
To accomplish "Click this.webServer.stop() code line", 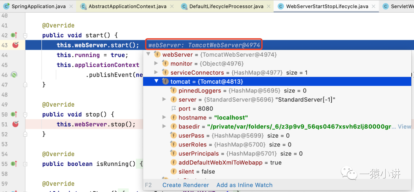I will 96,124.
